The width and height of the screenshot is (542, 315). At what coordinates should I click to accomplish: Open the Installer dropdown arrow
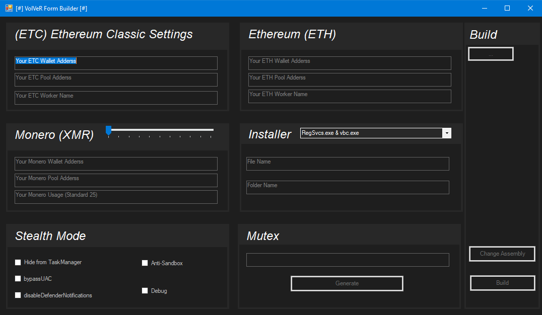coord(447,133)
